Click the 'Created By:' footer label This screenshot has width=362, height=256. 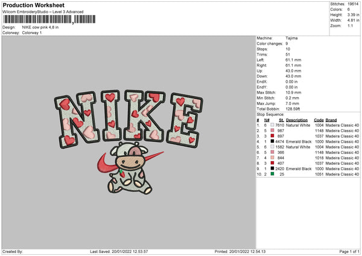13,251
